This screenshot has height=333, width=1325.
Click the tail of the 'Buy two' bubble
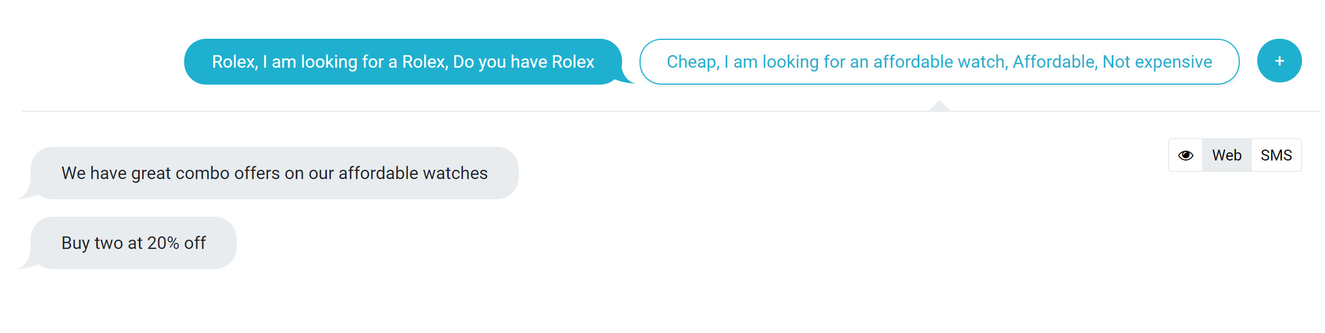point(26,261)
